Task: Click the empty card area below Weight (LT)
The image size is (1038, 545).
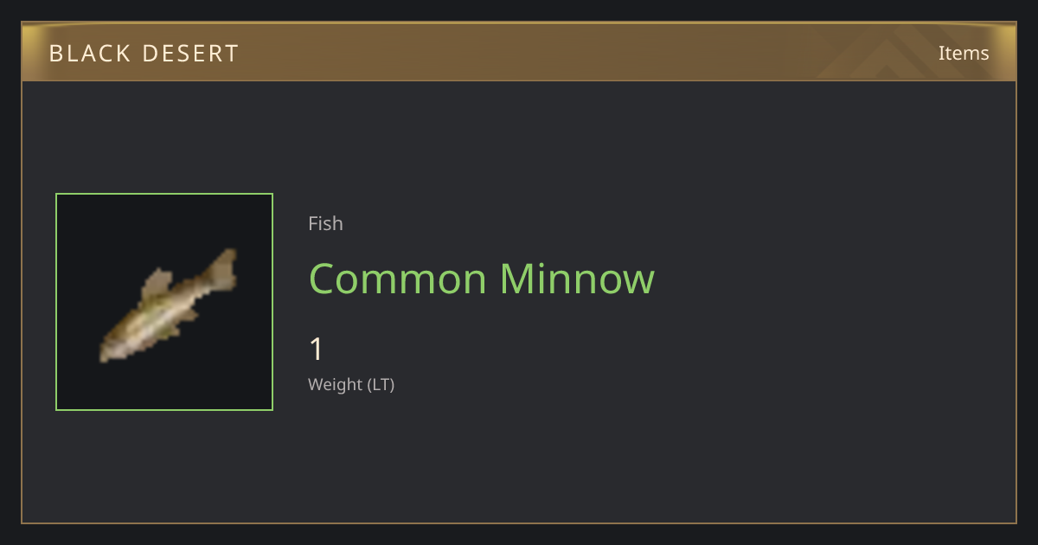Action: (519, 458)
